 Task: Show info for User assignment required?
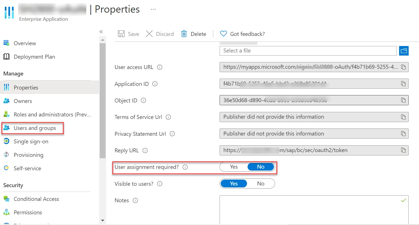pos(185,167)
